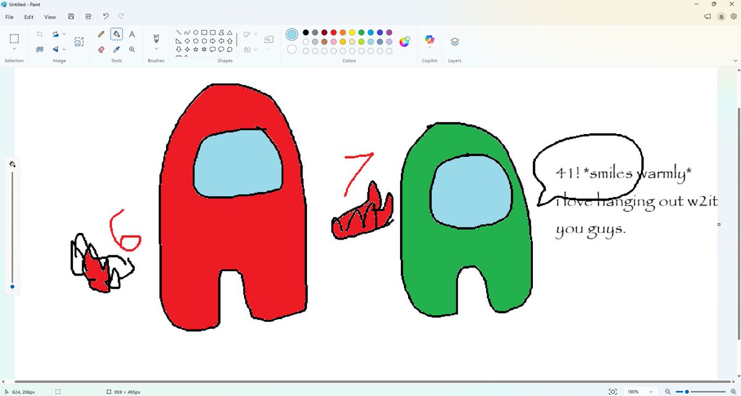Open the File menu

click(x=10, y=17)
